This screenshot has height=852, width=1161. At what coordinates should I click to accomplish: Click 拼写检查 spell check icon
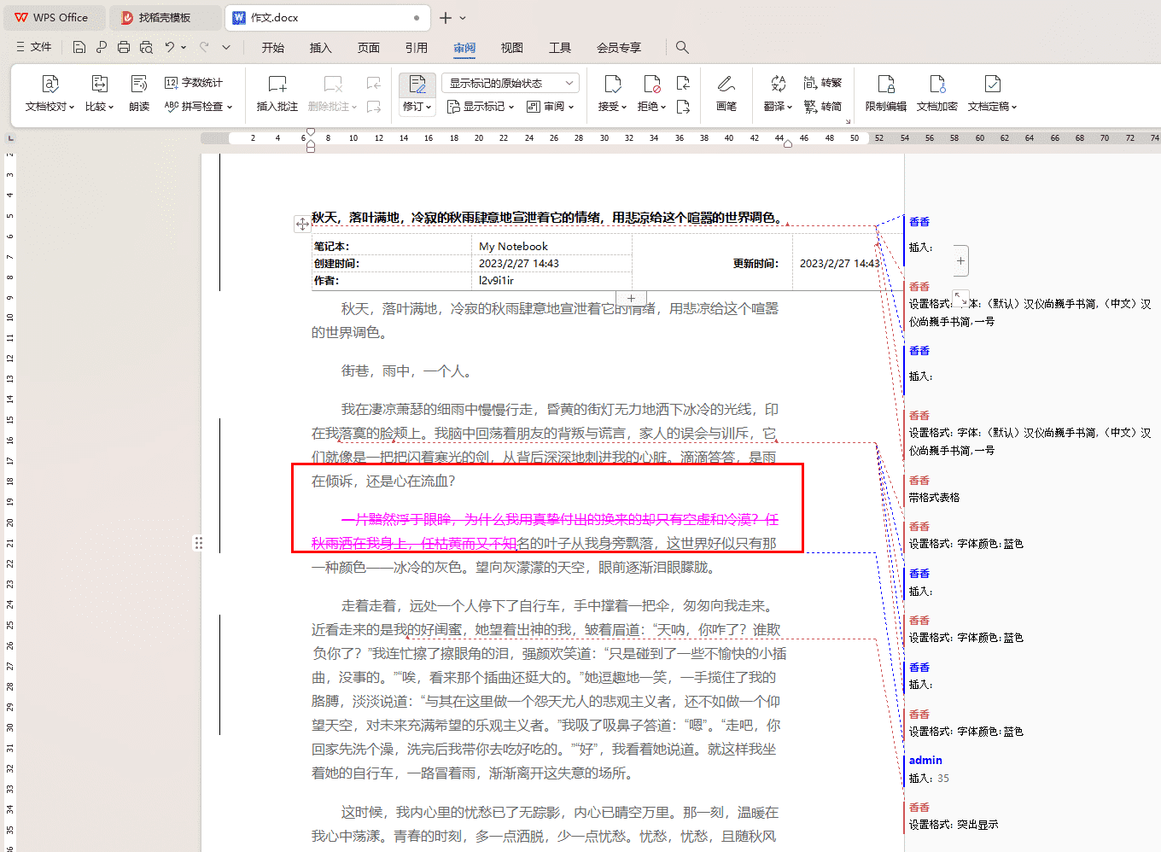tap(172, 107)
